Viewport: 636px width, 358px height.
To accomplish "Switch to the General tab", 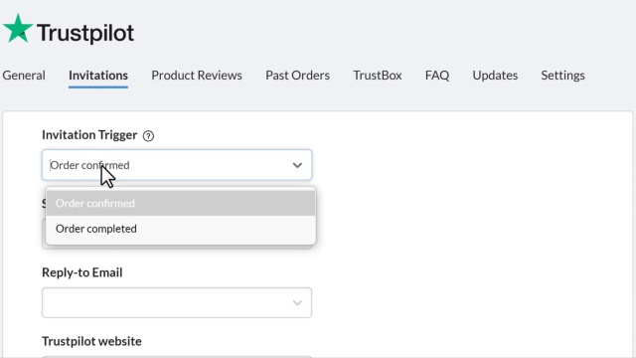I will coord(24,76).
